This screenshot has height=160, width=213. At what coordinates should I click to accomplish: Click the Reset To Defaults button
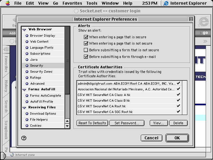point(93,123)
